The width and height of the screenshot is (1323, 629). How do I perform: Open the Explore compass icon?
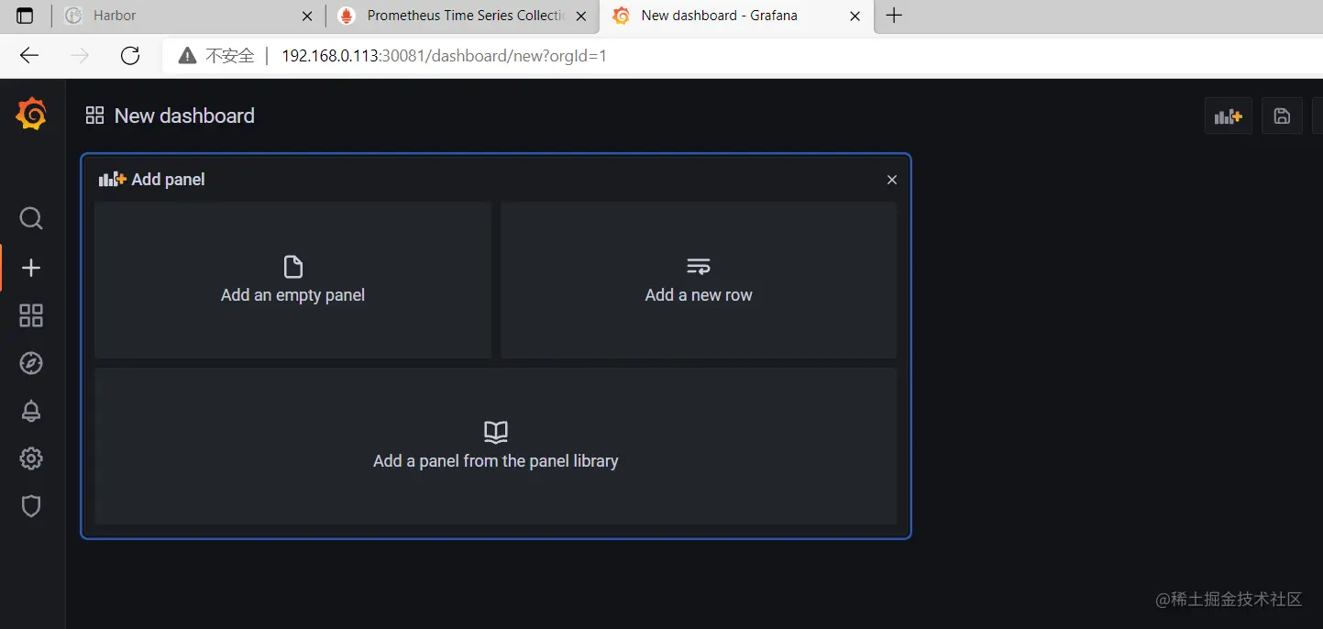coord(31,363)
